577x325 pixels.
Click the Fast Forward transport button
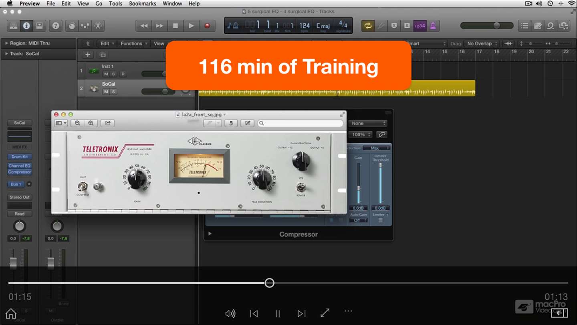coord(159,26)
